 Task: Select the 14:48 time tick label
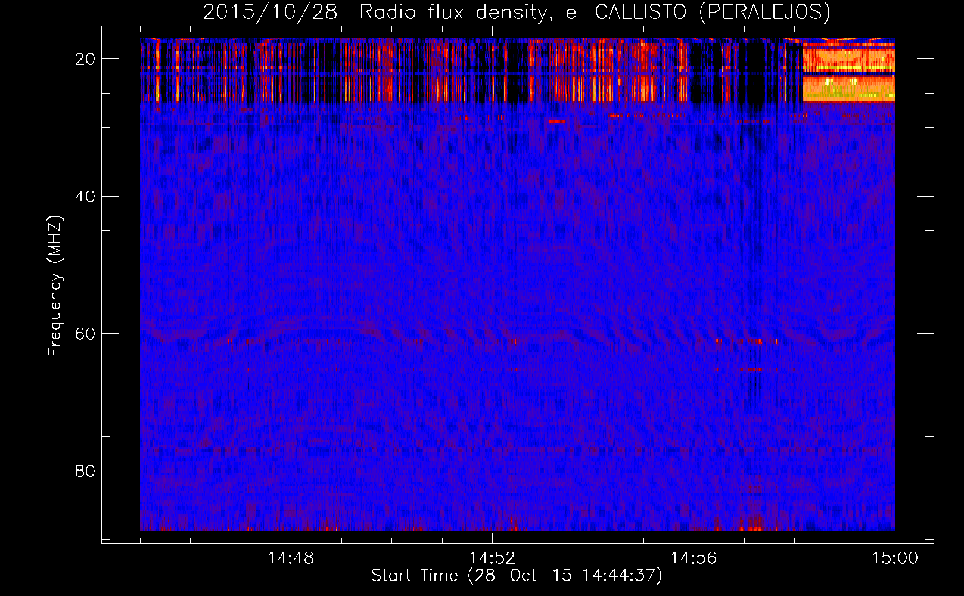click(291, 558)
